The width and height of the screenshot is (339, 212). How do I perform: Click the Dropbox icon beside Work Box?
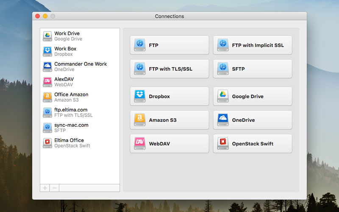(47, 51)
